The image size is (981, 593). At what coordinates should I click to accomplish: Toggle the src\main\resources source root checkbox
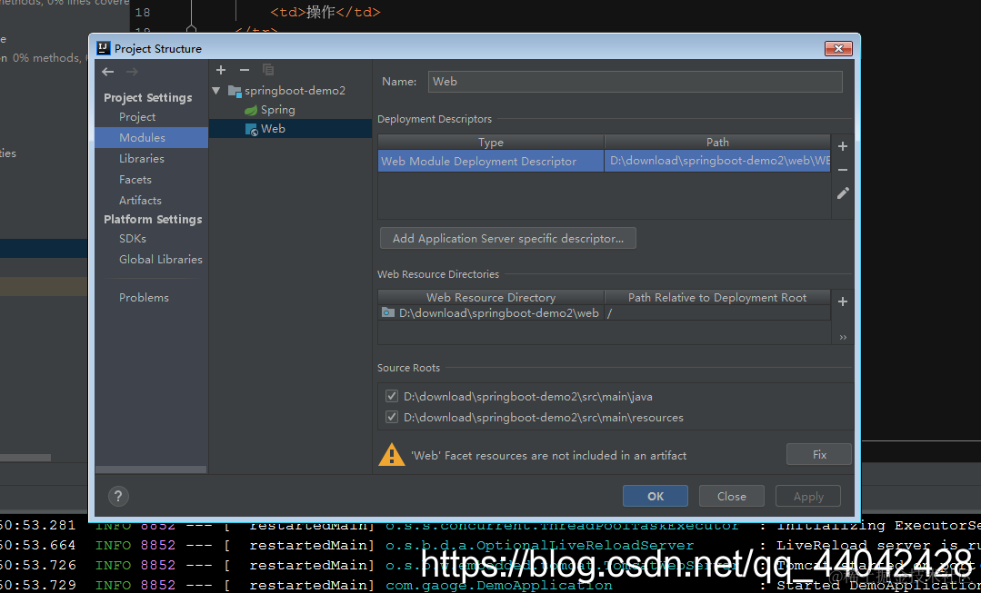pyautogui.click(x=392, y=417)
